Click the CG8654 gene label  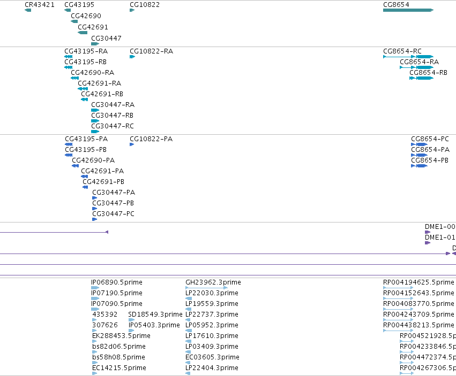pos(396,5)
